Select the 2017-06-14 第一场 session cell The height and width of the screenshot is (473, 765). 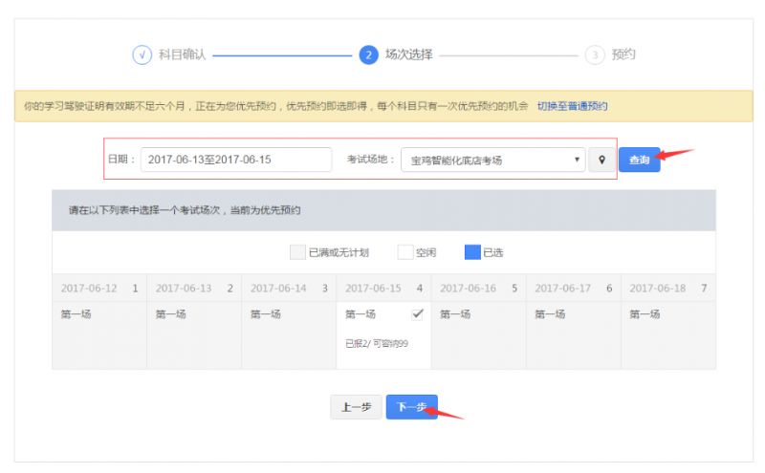288,334
